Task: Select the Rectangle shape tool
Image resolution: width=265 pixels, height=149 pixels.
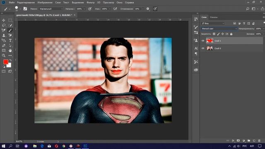Action: click(x=4, y=50)
